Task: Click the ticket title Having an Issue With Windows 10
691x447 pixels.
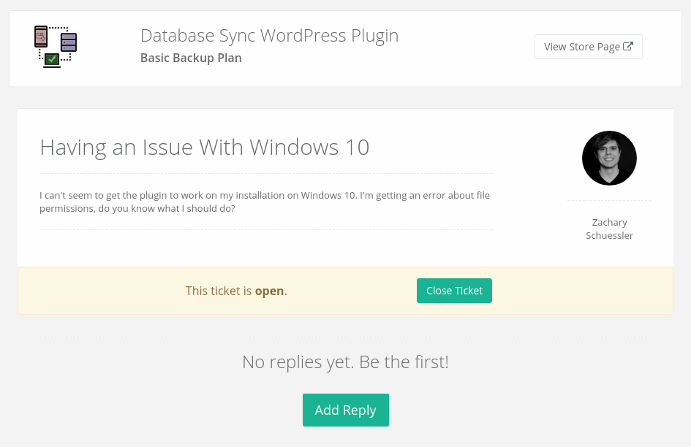Action: (205, 147)
